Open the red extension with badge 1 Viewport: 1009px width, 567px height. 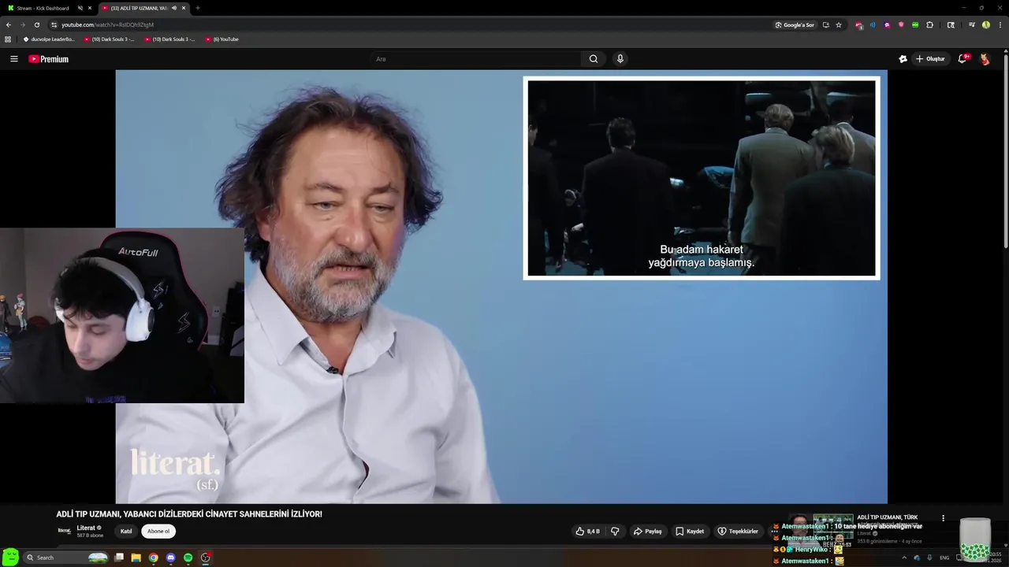858,25
